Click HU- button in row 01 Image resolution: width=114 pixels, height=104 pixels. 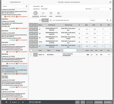(x=36, y=29)
